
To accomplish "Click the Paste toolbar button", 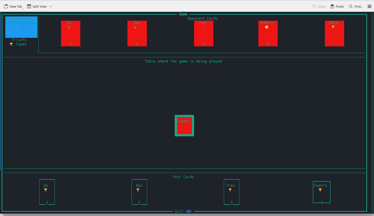I will [337, 6].
